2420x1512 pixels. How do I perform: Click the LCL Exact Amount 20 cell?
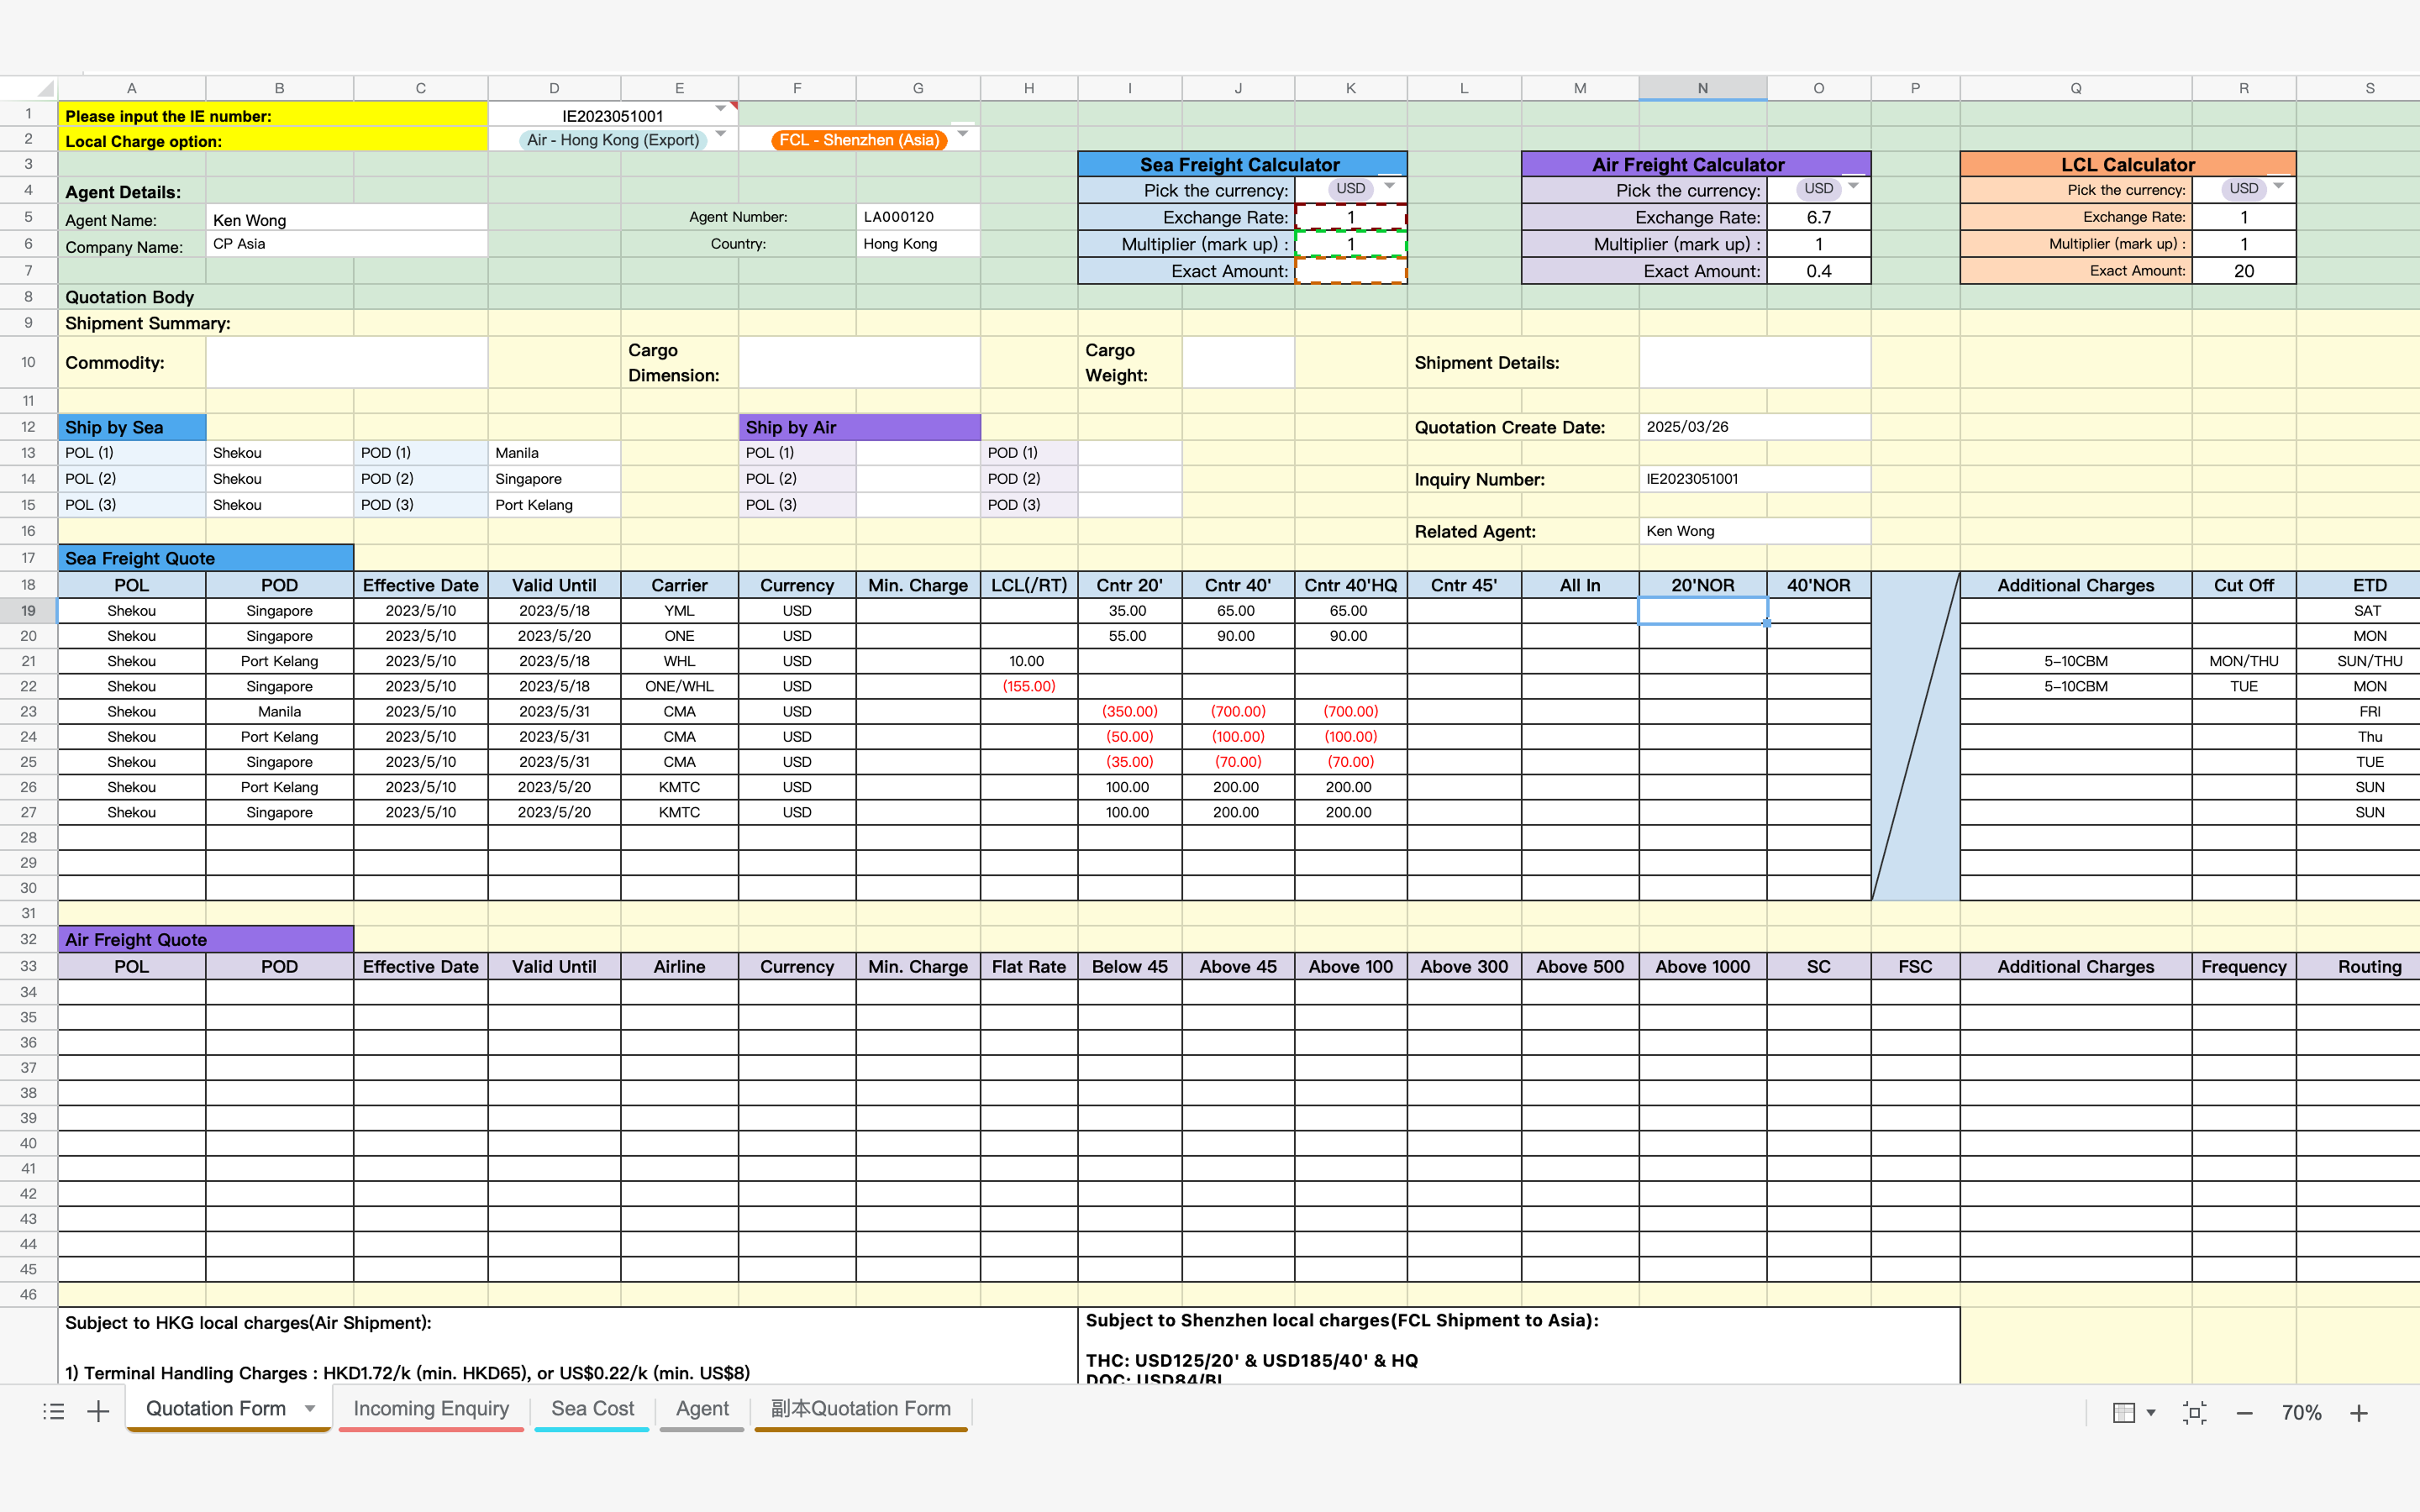pyautogui.click(x=2244, y=271)
